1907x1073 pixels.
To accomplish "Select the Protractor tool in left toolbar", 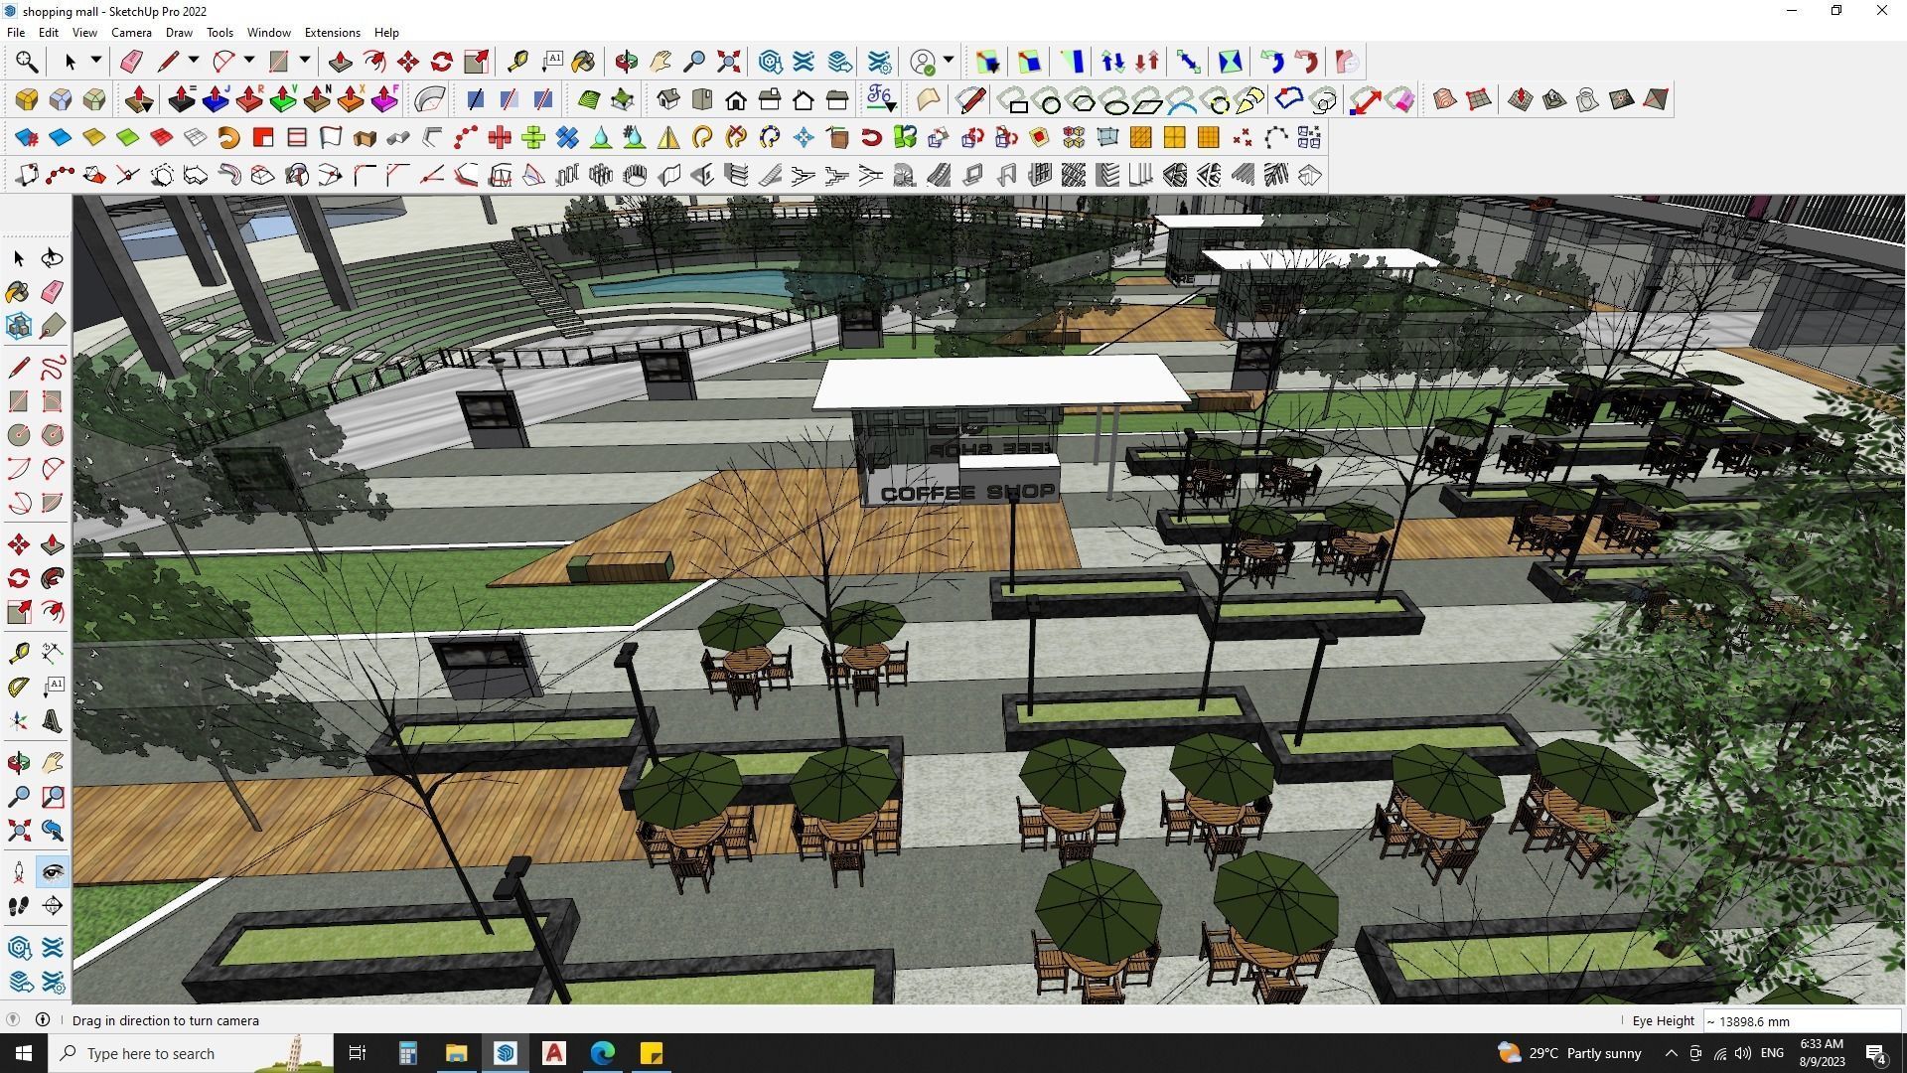I will 18,688.
